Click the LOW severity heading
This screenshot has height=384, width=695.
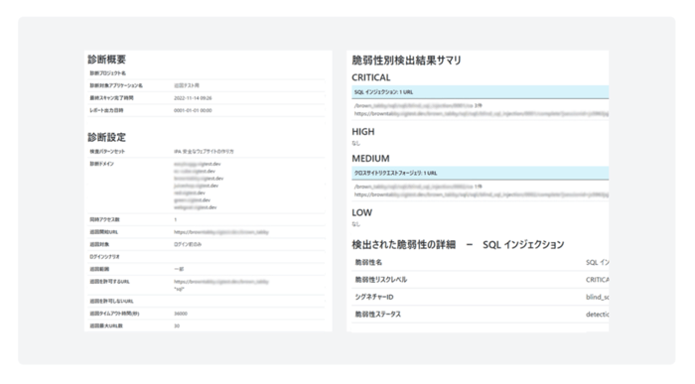[361, 212]
